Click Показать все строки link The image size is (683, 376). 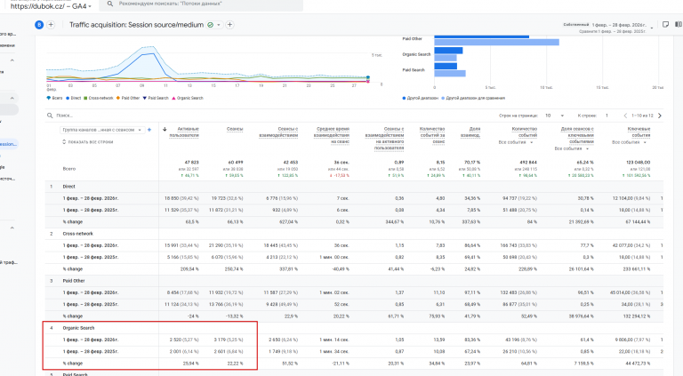(89, 141)
